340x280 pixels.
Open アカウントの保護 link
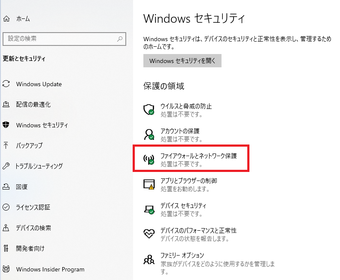(180, 131)
